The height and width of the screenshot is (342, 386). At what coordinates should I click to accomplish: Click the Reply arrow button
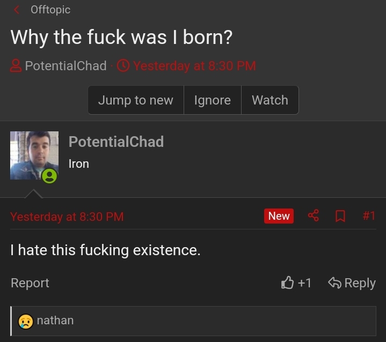(x=352, y=282)
